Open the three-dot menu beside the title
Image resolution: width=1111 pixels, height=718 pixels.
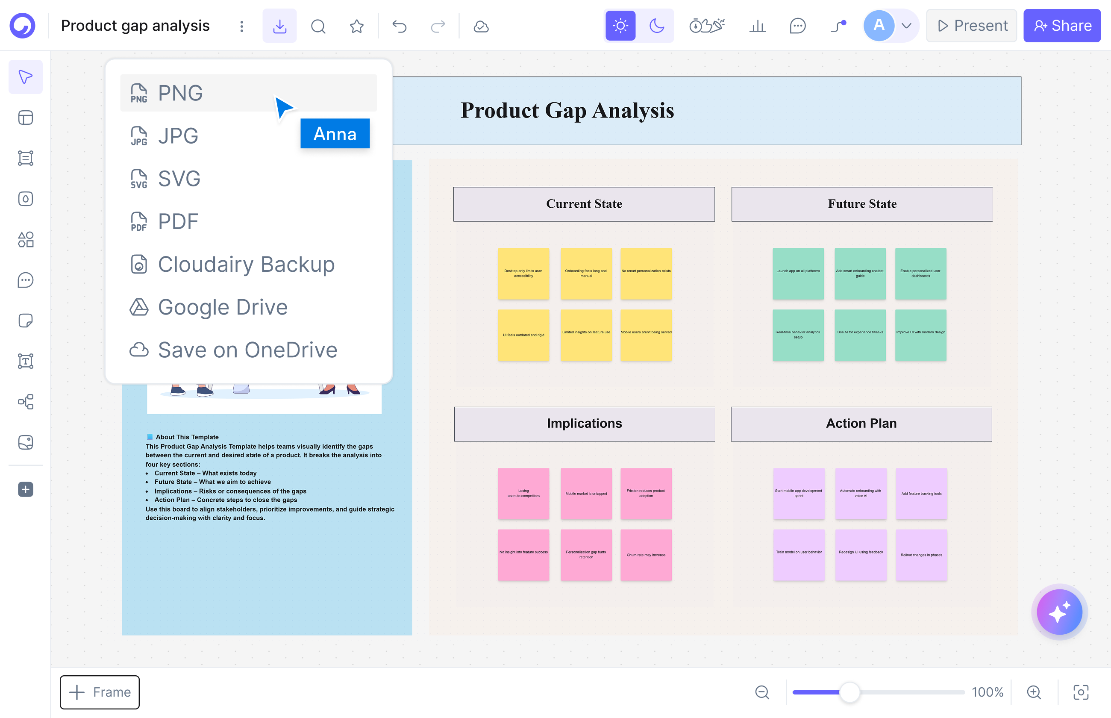(x=241, y=26)
